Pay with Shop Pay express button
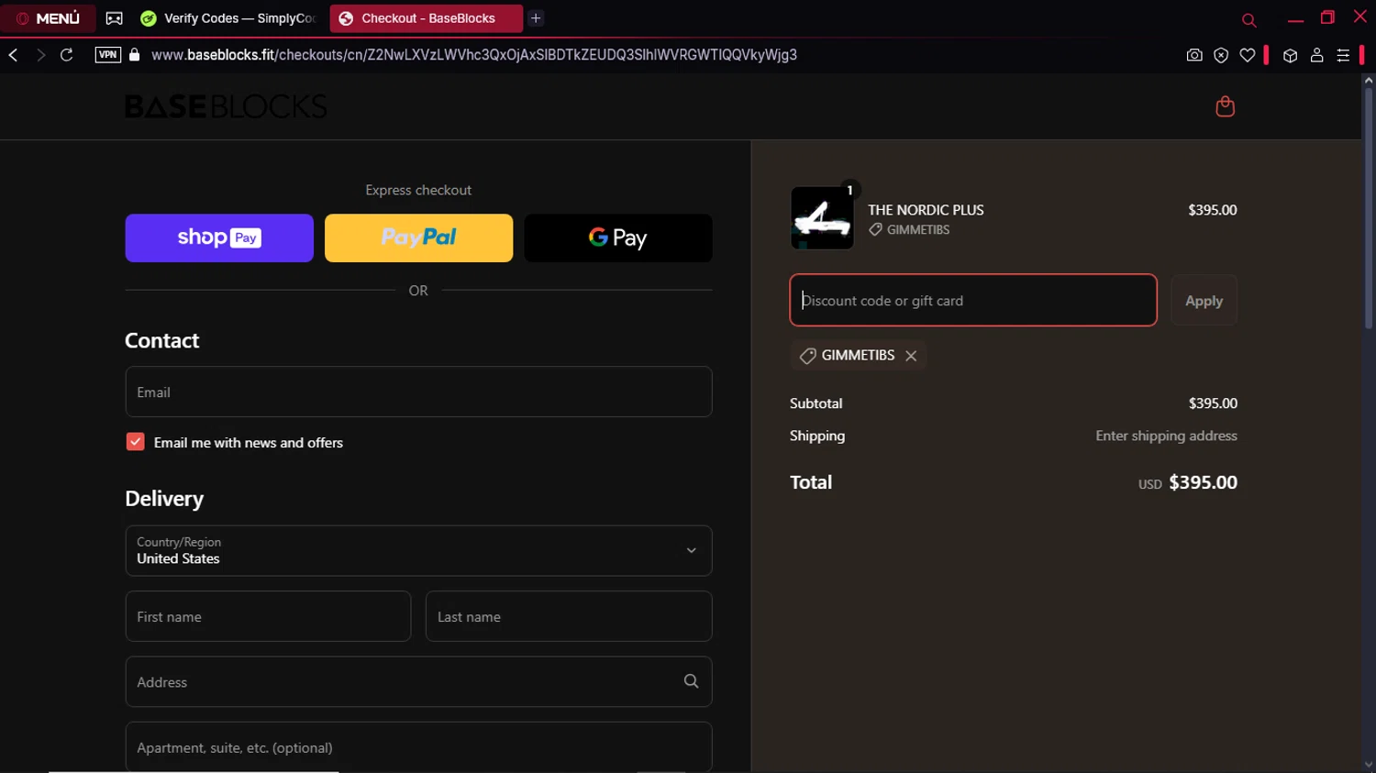The image size is (1376, 773). point(219,238)
